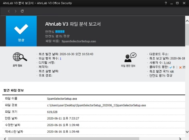Select the person with speech bubble reputation icon
Image resolution: width=189 pixels, height=140 pixels.
coord(130,57)
